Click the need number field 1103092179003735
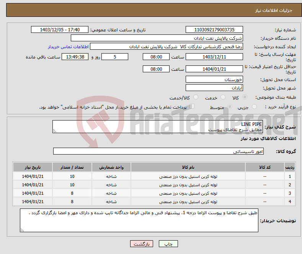 214,29
